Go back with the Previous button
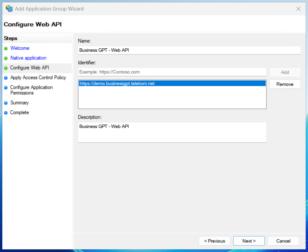 click(x=215, y=241)
